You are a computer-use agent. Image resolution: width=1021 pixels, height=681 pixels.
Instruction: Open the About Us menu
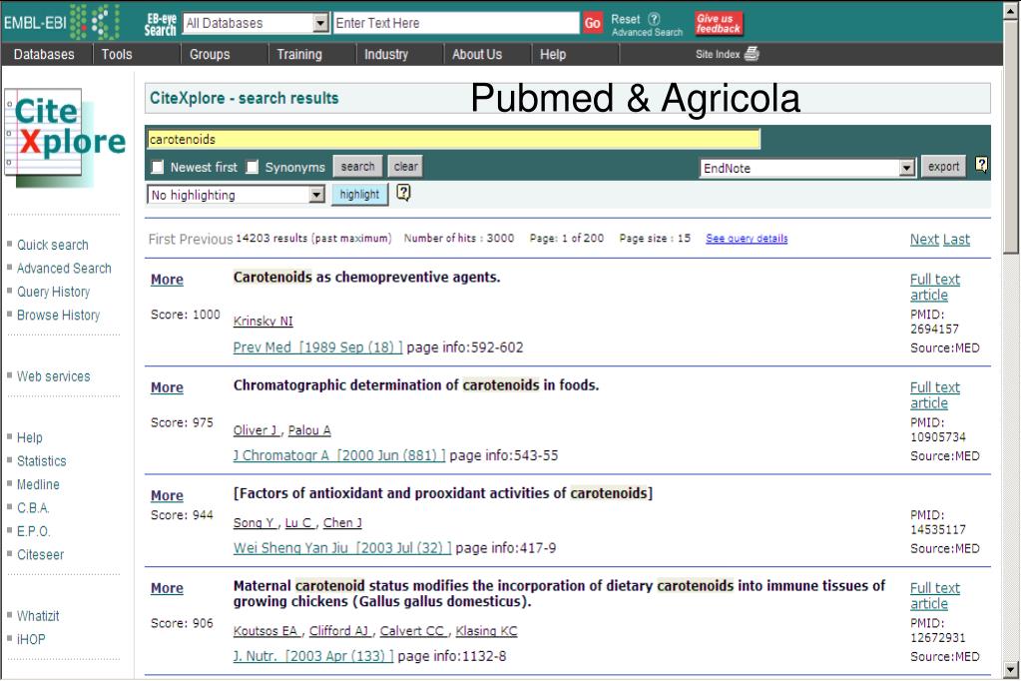click(x=477, y=54)
